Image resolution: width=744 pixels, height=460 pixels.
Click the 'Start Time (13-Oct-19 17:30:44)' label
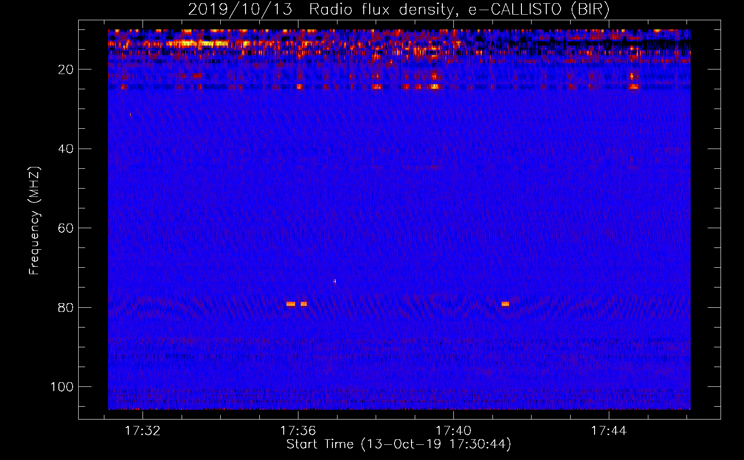point(399,444)
